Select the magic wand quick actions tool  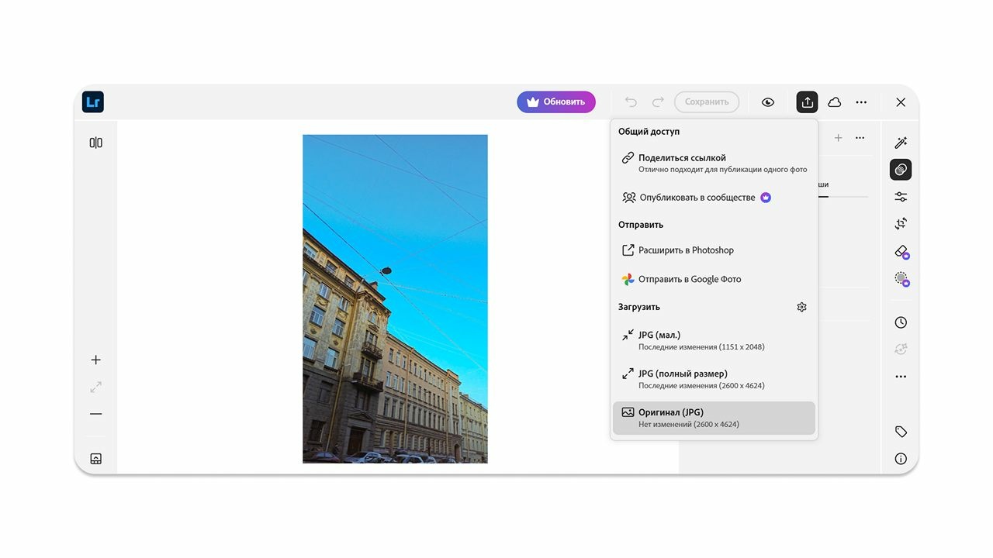pos(900,143)
